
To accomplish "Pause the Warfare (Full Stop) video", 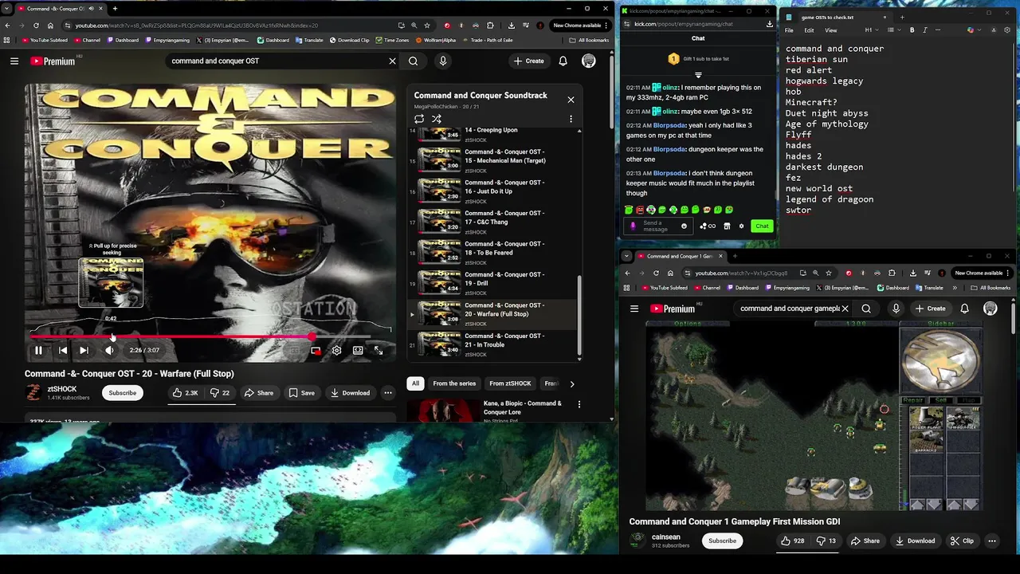I will 38,350.
